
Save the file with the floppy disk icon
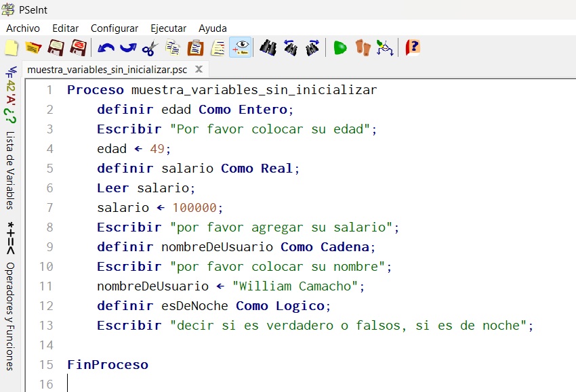(56, 48)
